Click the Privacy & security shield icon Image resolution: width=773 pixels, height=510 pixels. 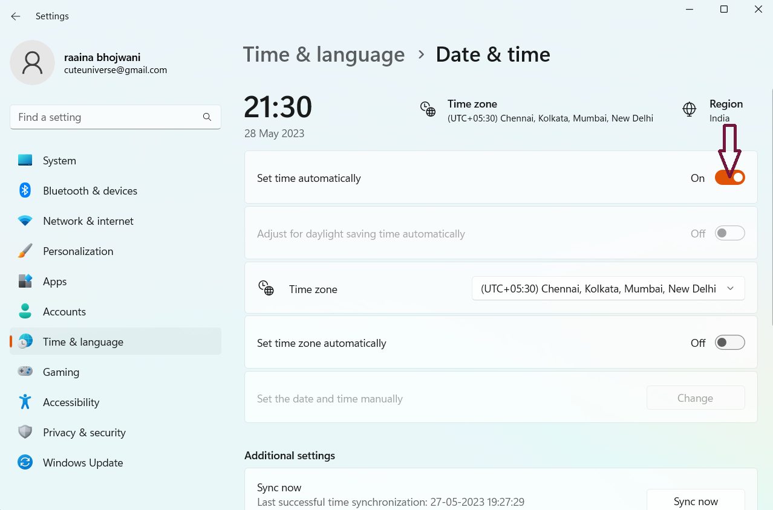pyautogui.click(x=25, y=433)
